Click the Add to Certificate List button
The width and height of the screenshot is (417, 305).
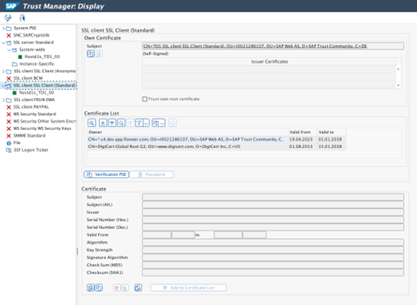[188, 288]
